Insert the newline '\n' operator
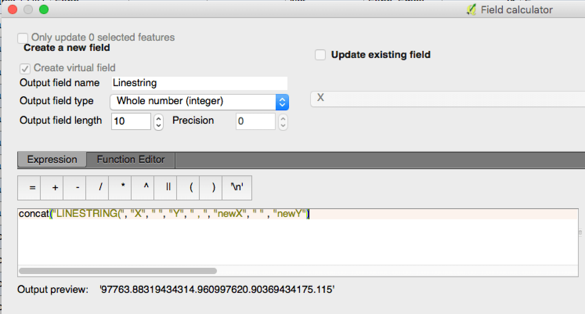 click(x=237, y=188)
